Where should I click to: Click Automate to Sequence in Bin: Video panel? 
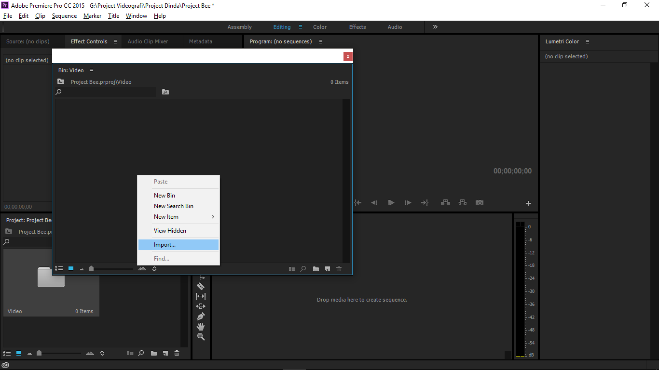pyautogui.click(x=292, y=269)
